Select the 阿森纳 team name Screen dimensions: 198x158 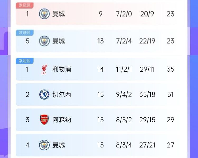[x=62, y=120]
